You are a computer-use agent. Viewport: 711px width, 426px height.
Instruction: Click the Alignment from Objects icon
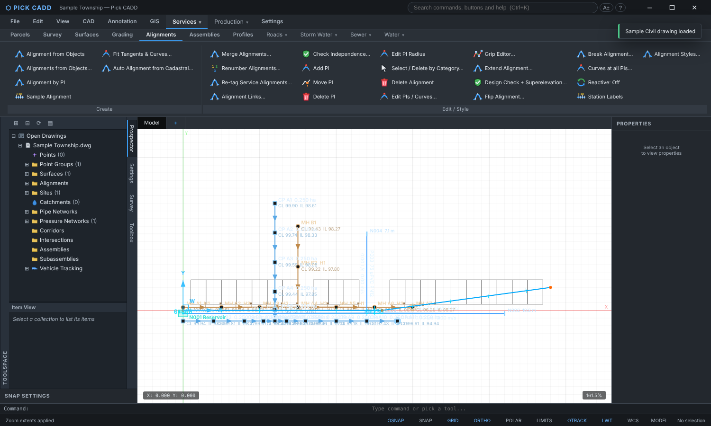[x=19, y=54]
